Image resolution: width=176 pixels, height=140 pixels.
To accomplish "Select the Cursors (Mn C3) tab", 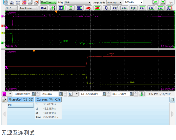I will pyautogui.click(x=48, y=99).
